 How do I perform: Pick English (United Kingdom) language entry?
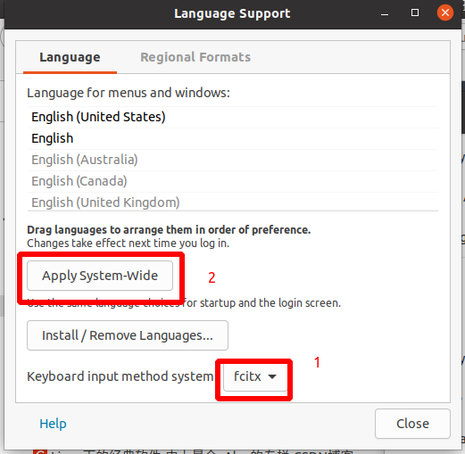(x=233, y=202)
